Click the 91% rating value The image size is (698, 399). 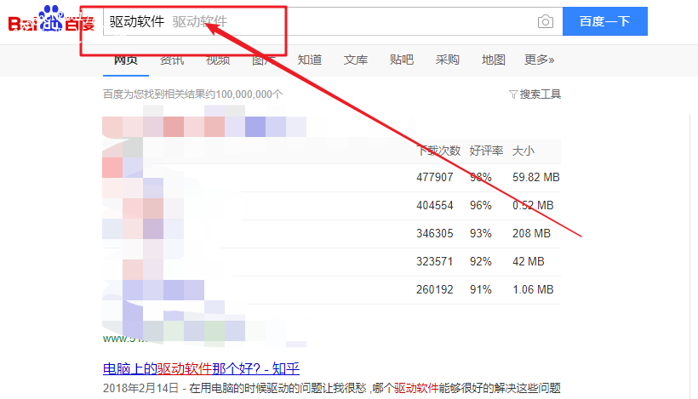pyautogui.click(x=481, y=289)
